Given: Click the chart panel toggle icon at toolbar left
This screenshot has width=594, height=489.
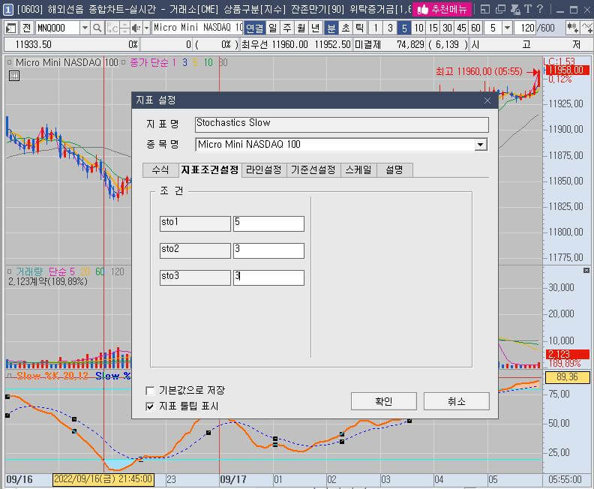Looking at the screenshot, I should click(11, 28).
